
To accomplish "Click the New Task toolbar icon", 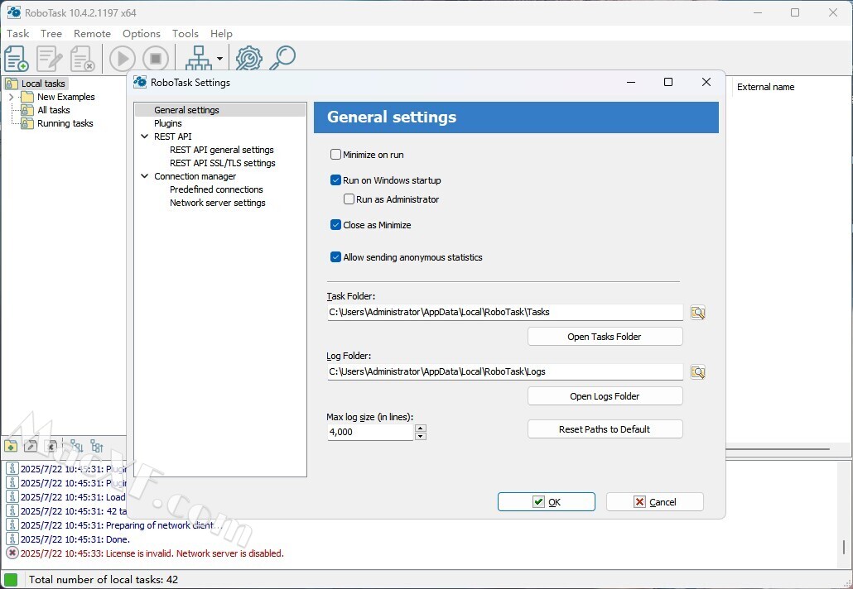I will point(17,58).
